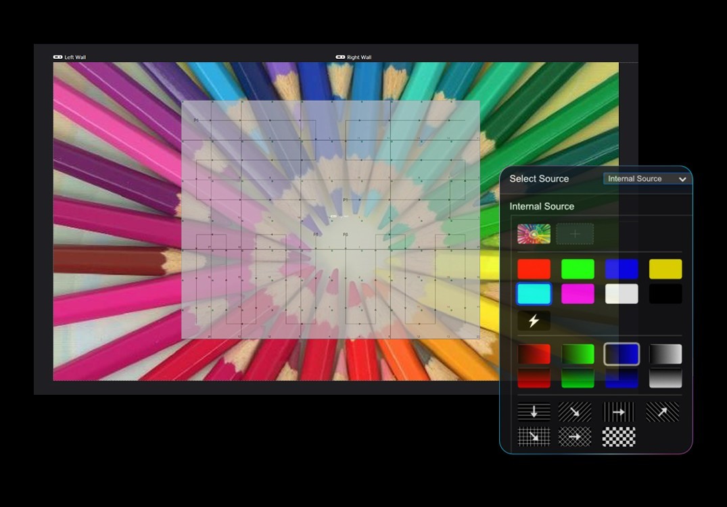Select horizontal lines moving down pattern
This screenshot has width=727, height=507.
(534, 412)
